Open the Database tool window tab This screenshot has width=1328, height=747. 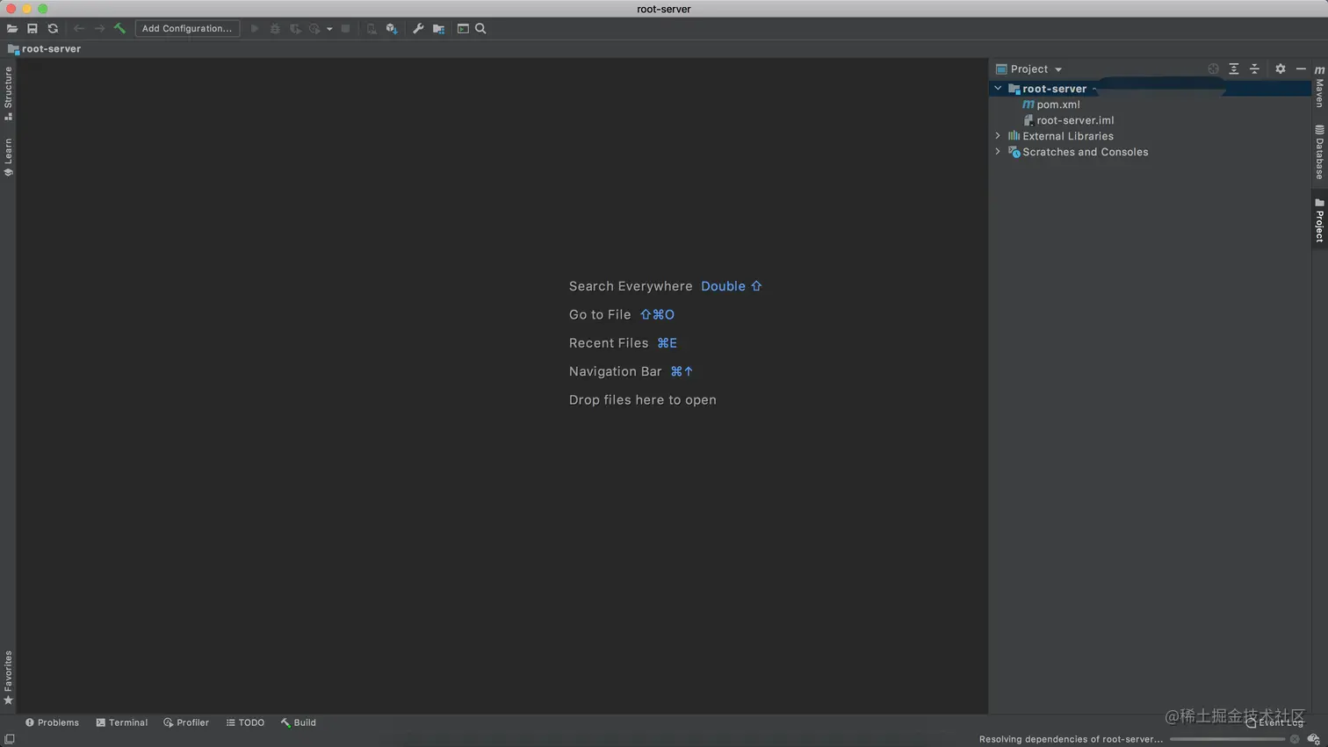(x=1319, y=153)
